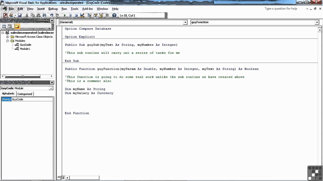Open the Insert menu
The image size is (323, 181).
[41, 9]
